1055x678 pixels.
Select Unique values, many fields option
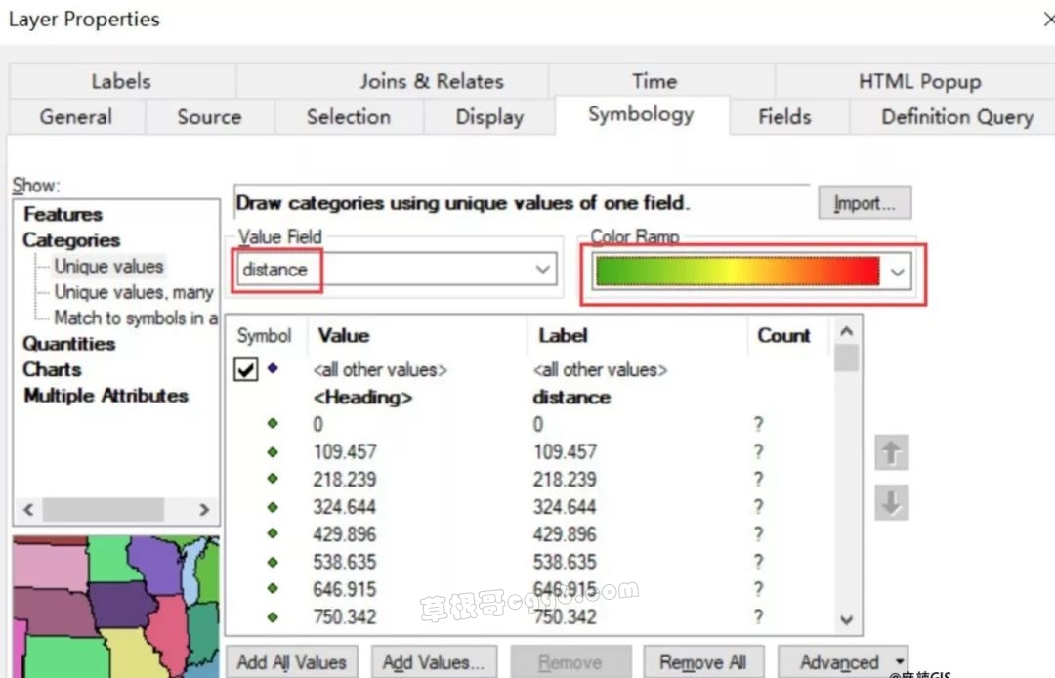click(x=133, y=292)
